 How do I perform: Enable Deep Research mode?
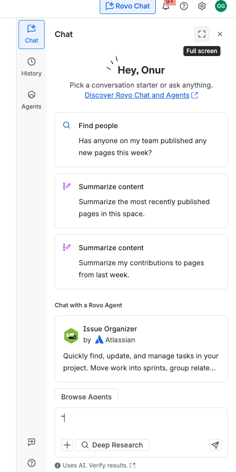point(112,445)
